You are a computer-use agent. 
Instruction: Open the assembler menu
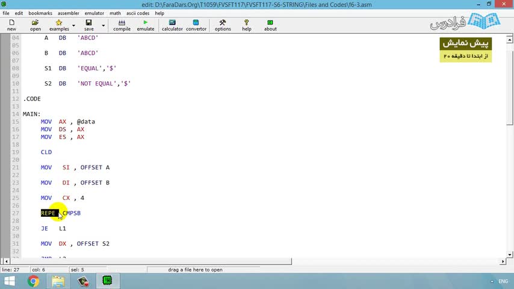(x=69, y=13)
